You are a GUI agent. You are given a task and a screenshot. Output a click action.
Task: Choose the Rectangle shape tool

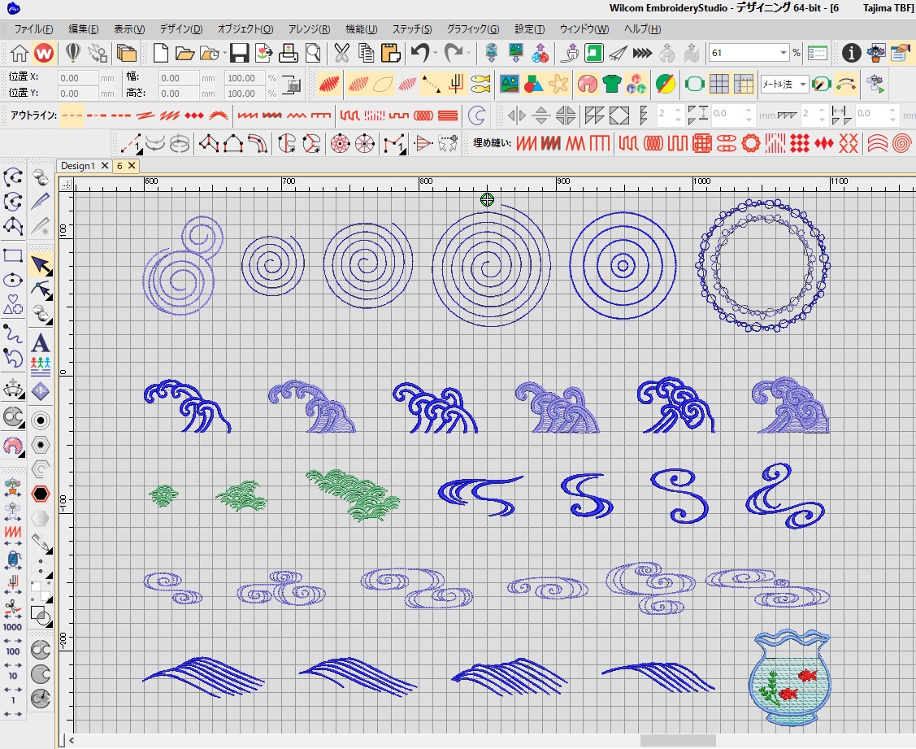point(12,255)
